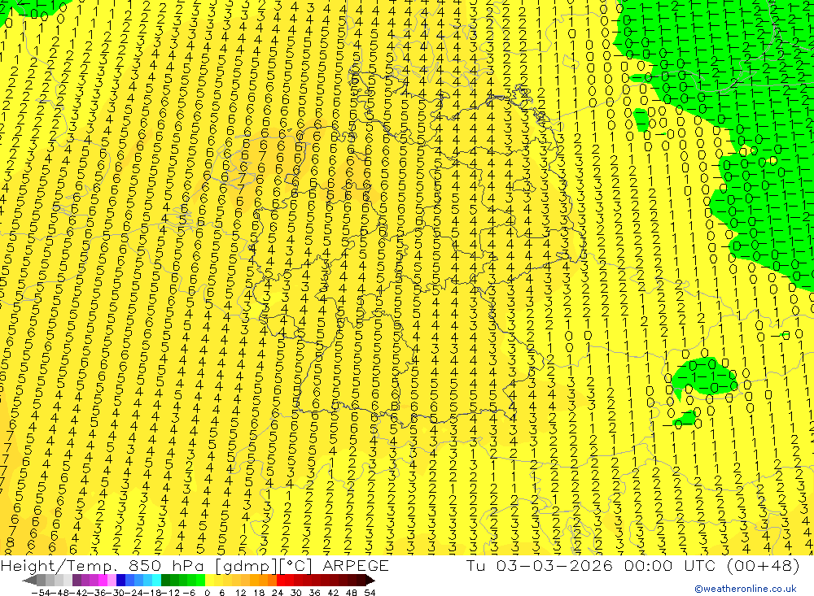The width and height of the screenshot is (814, 596).
Task: Click the '54' legend scale label at right end
Action: pos(370,593)
